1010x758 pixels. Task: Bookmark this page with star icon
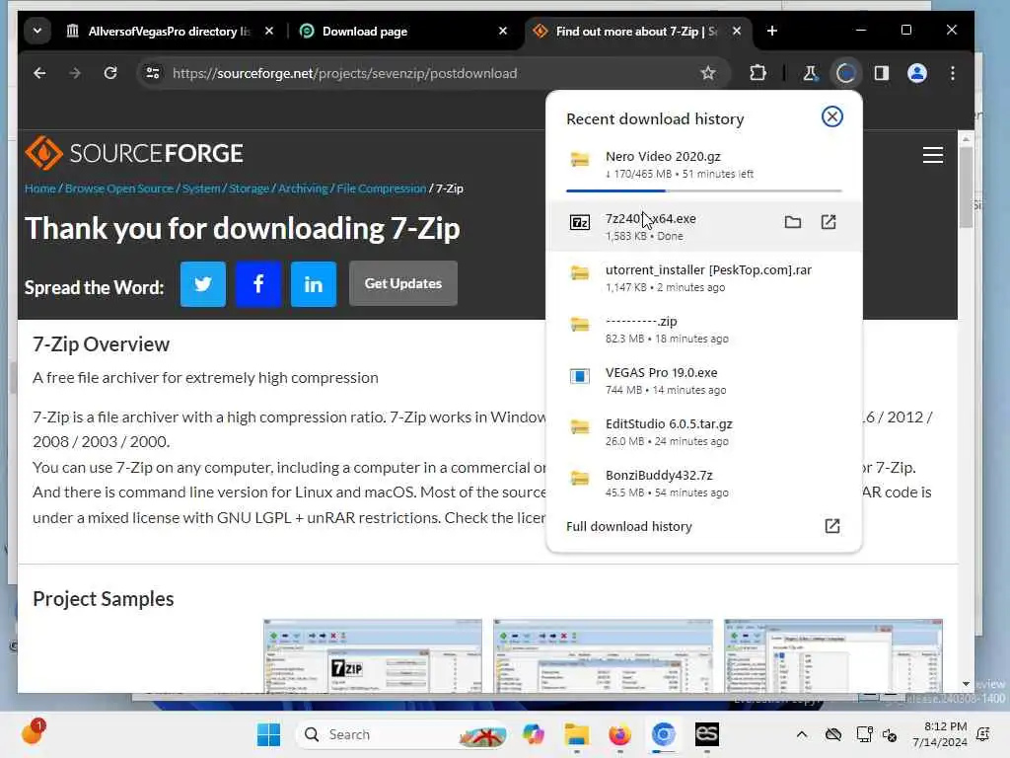point(708,73)
